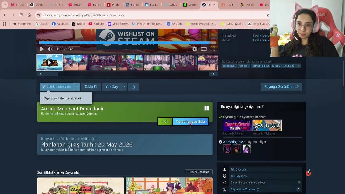
Task: Open the Twitter bookmark
Action: coord(78,24)
